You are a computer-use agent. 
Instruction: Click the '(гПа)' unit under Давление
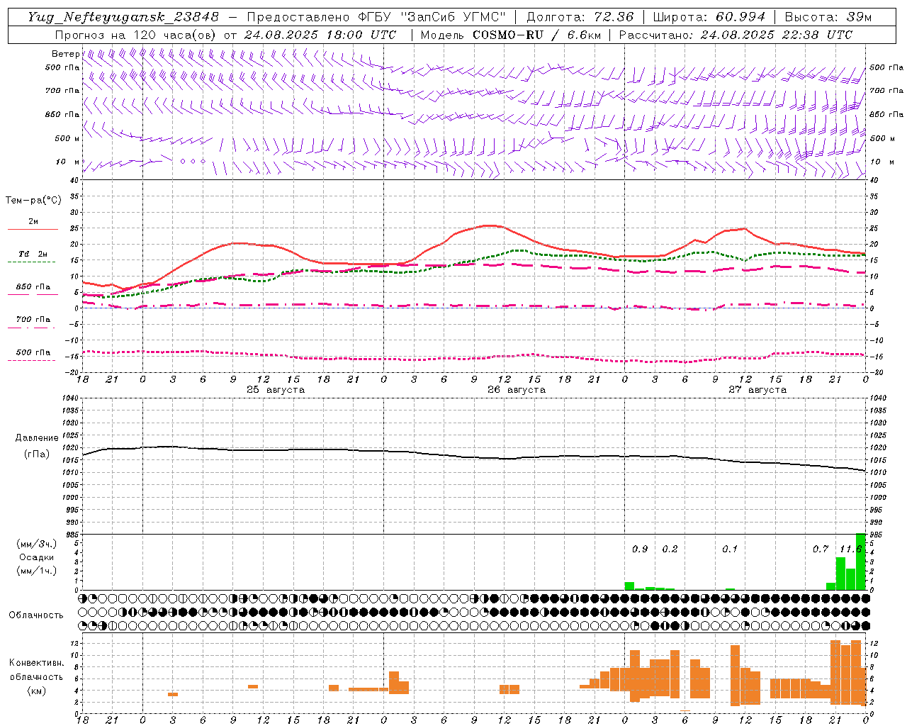[37, 454]
